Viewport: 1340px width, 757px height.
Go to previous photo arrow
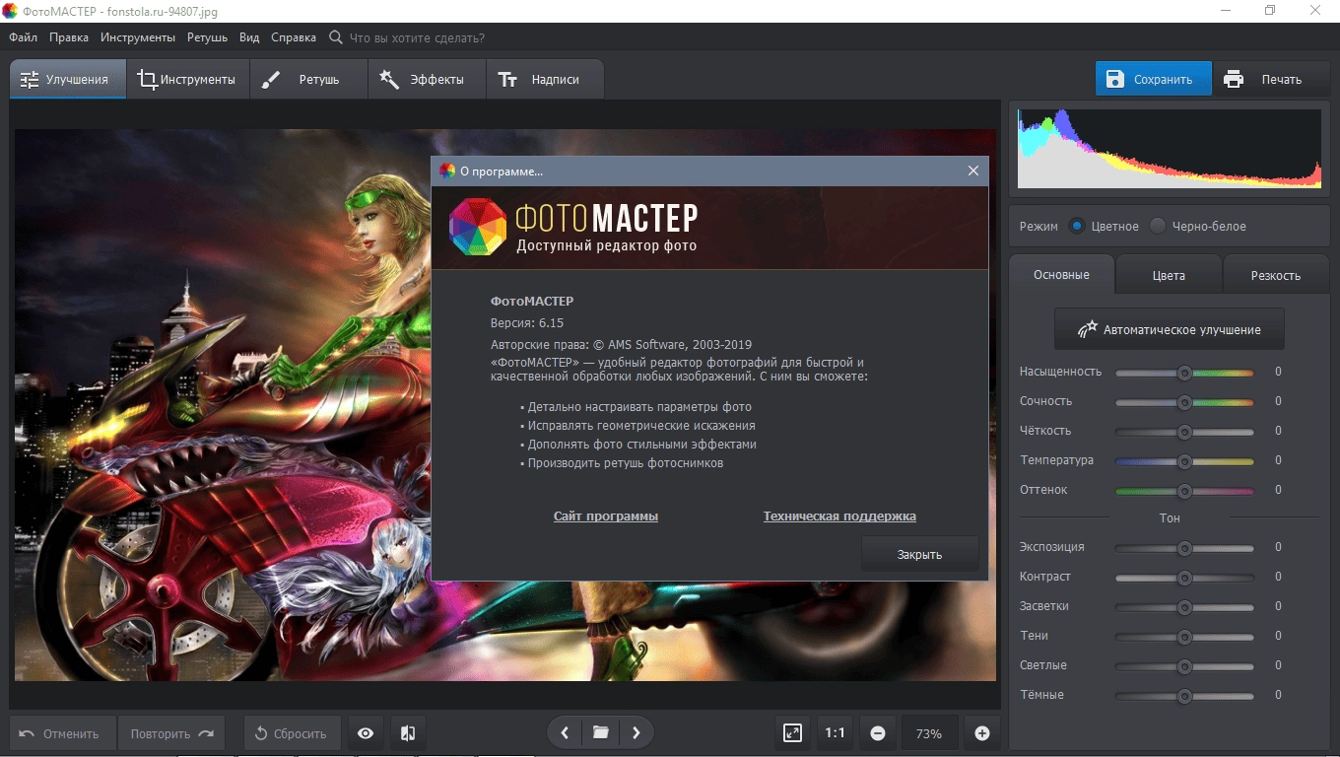(565, 732)
